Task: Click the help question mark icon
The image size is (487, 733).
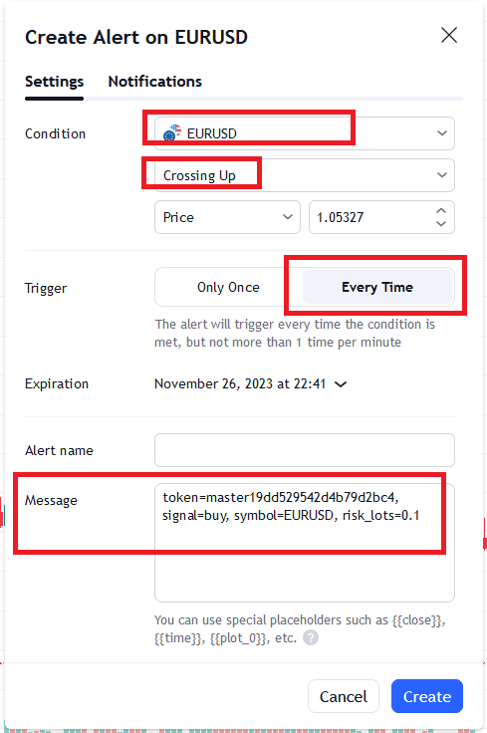Action: [x=311, y=637]
